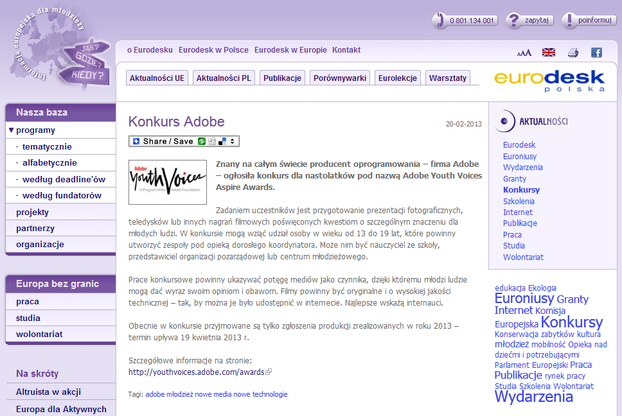Click the 'młodzież' tag below the article
Image resolution: width=622 pixels, height=416 pixels.
click(x=180, y=394)
